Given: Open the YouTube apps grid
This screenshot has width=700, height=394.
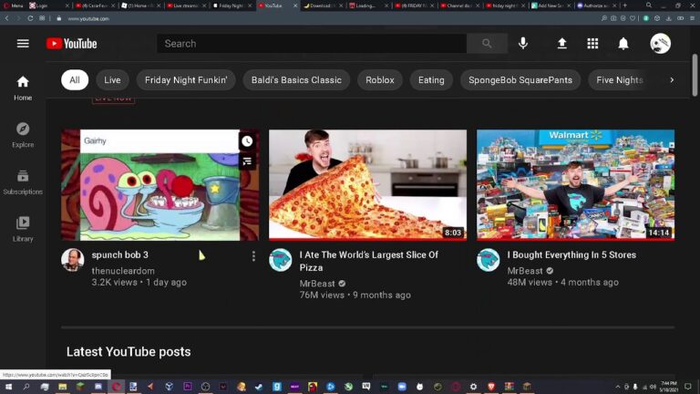Looking at the screenshot, I should (592, 44).
